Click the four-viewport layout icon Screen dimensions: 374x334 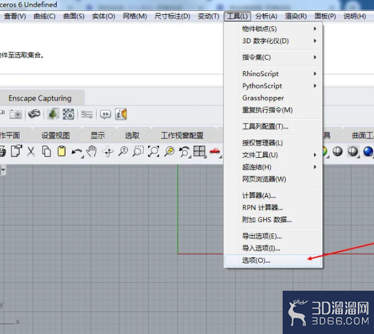(199, 151)
